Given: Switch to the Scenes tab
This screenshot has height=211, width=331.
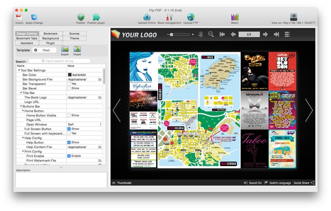Looking at the screenshot, I should click(x=75, y=34).
